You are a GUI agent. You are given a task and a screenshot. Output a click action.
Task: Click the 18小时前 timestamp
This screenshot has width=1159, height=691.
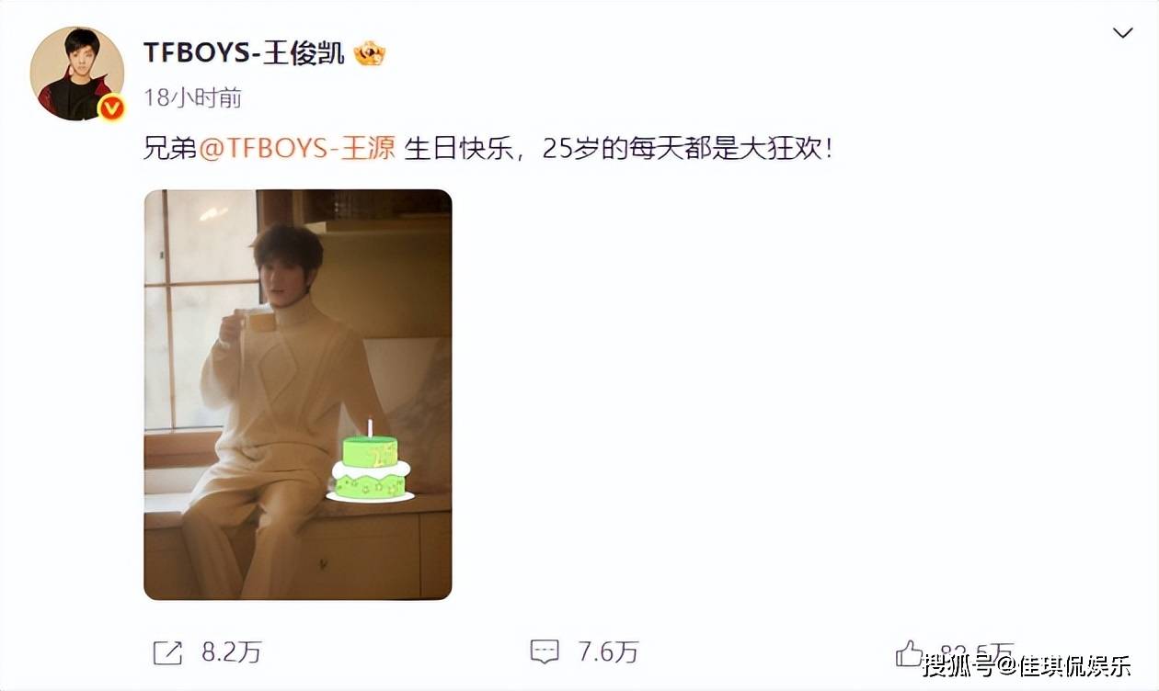point(193,97)
